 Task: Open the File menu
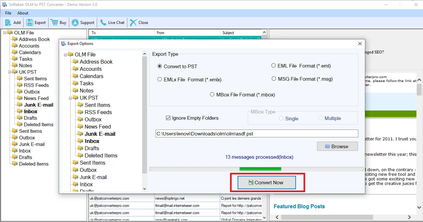point(8,13)
